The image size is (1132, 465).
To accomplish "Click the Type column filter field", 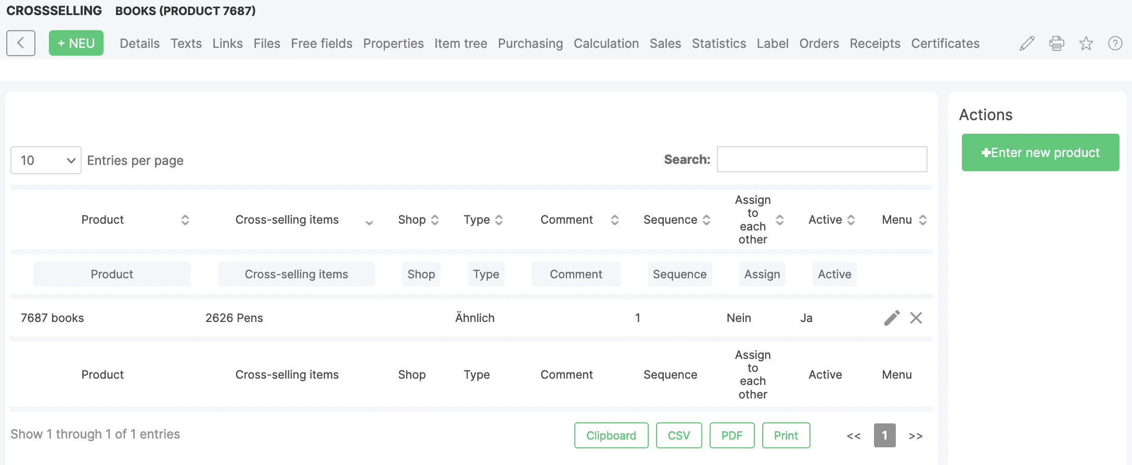I will point(486,274).
